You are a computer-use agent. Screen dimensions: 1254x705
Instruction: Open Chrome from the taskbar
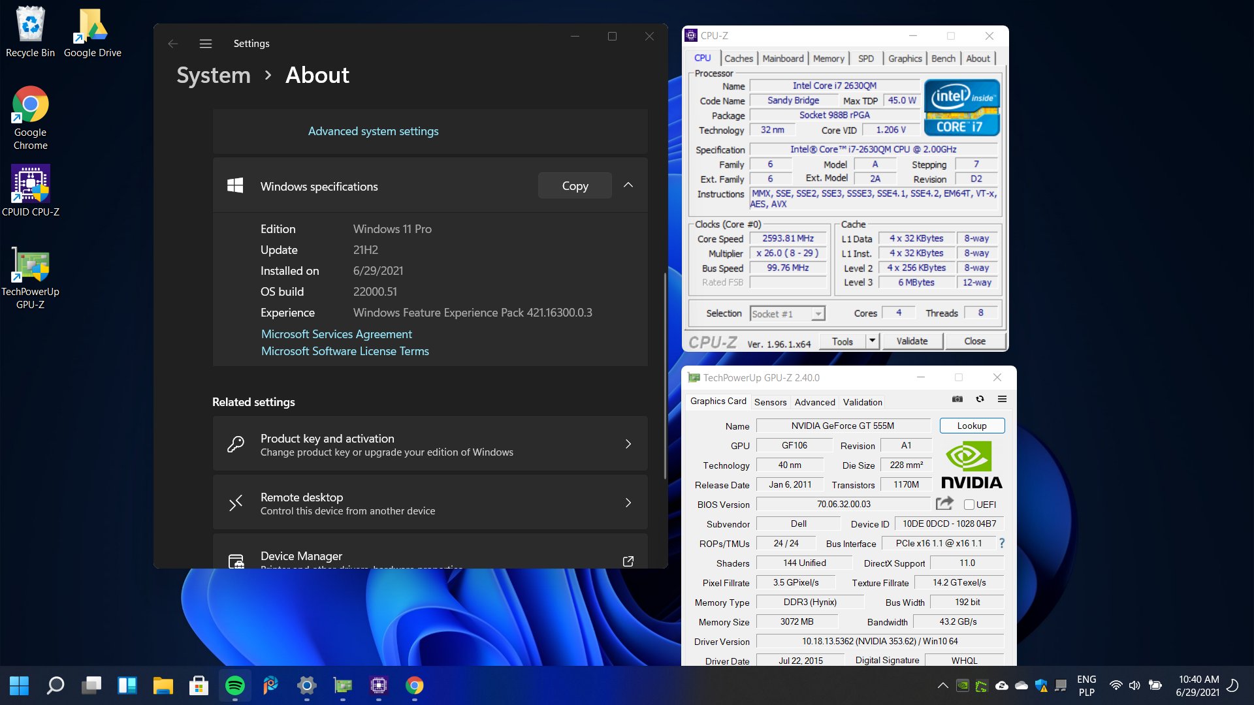(415, 685)
